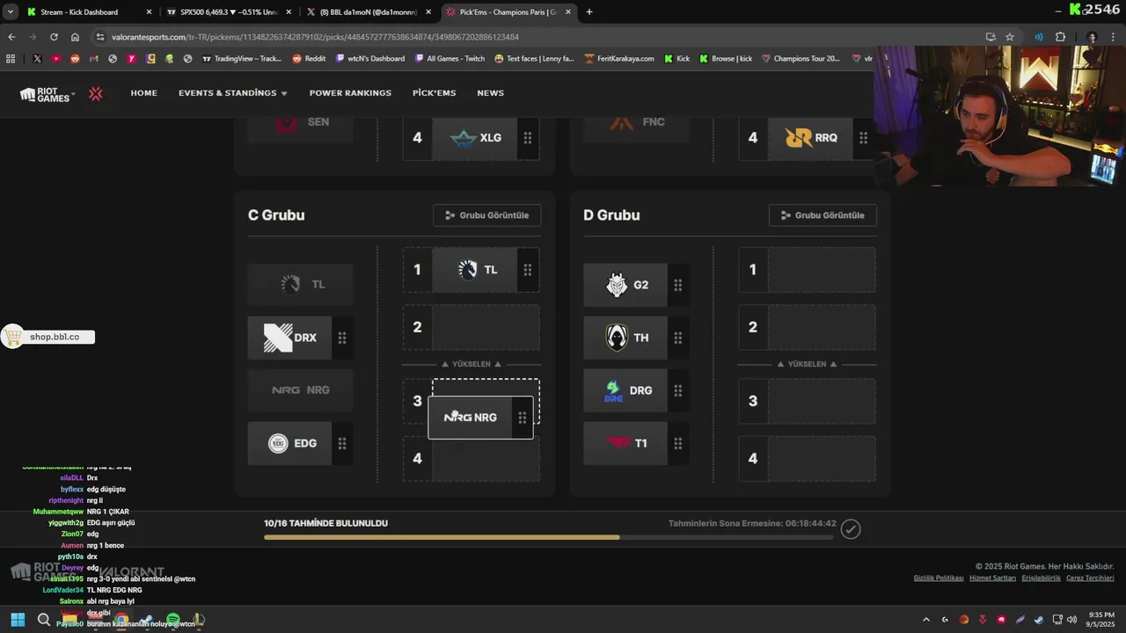This screenshot has width=1126, height=633.
Task: Click the VCT logo icon in header
Action: tap(96, 93)
